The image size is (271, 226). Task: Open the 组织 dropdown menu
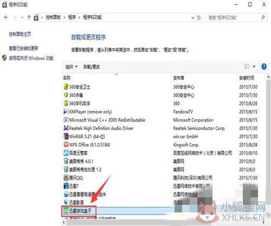tap(72, 67)
